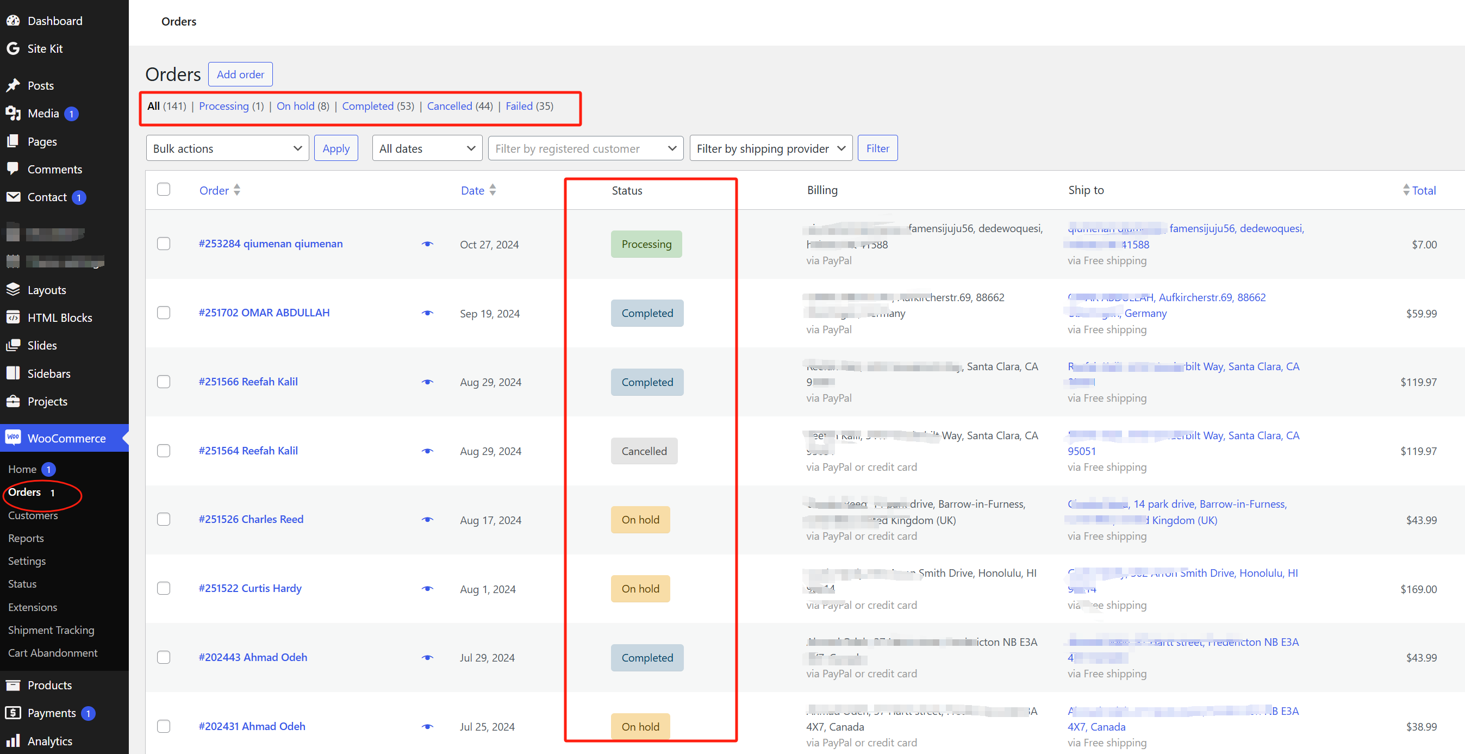Open Comments using its speech bubble icon

14,169
